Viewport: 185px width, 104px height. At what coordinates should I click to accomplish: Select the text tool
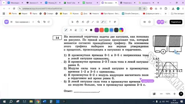pyautogui.click(x=110, y=22)
